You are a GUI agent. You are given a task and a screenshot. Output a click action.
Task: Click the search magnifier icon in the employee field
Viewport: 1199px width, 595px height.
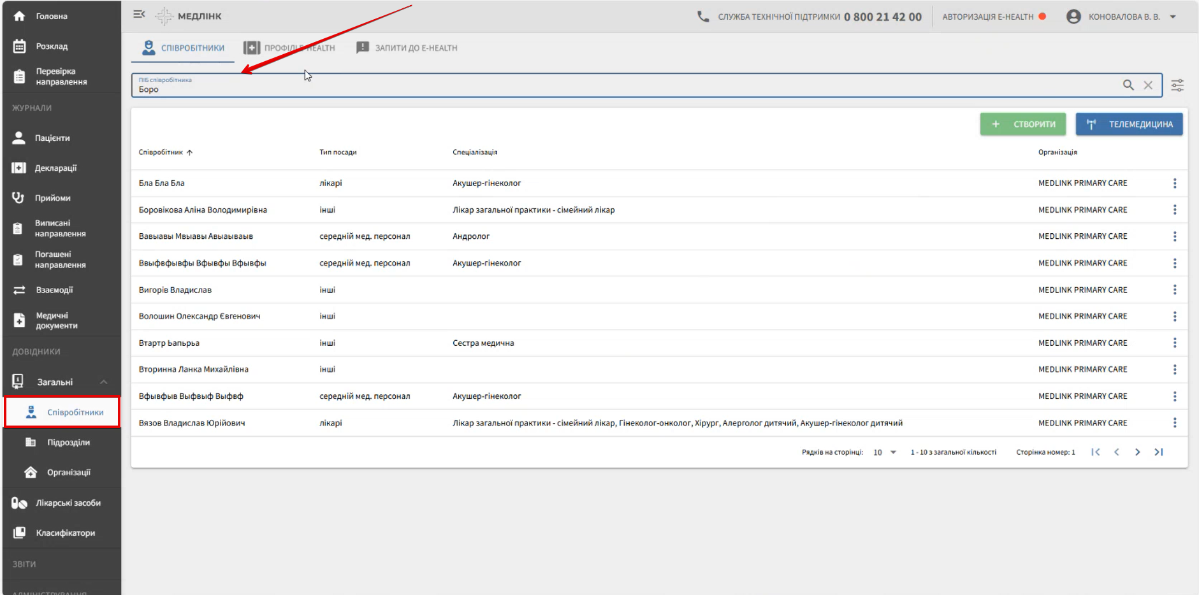coord(1128,85)
